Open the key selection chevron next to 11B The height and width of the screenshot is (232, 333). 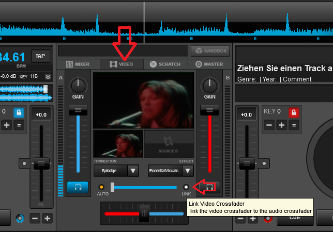tap(48, 76)
